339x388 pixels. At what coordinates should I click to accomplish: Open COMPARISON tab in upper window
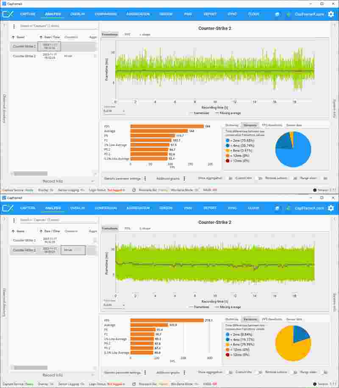tap(106, 14)
